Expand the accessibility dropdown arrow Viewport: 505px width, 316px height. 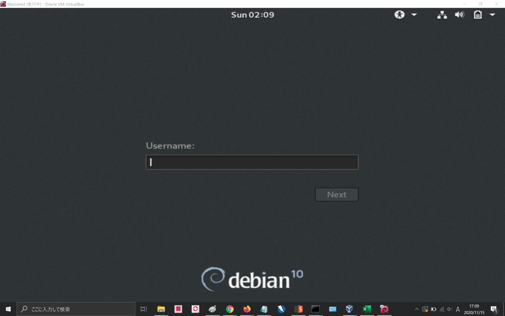coord(414,15)
